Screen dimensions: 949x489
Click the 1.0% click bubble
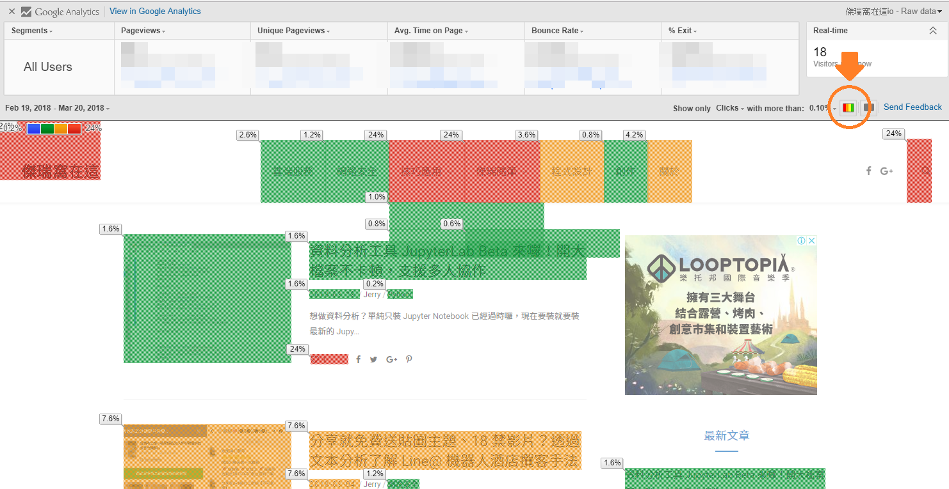click(x=377, y=197)
